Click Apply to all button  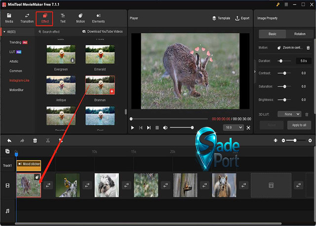point(299,125)
